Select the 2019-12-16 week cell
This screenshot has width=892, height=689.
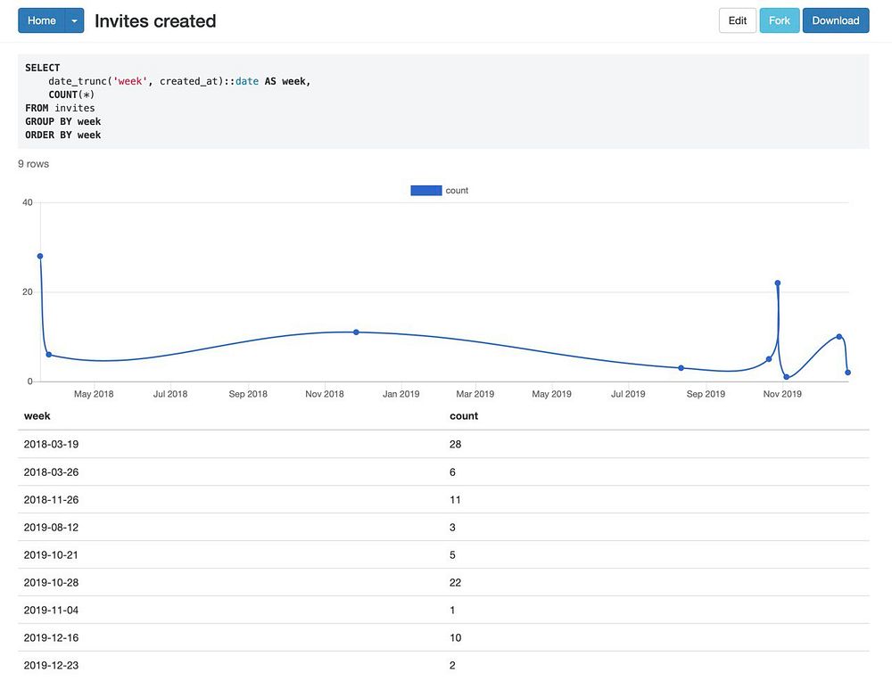click(51, 638)
